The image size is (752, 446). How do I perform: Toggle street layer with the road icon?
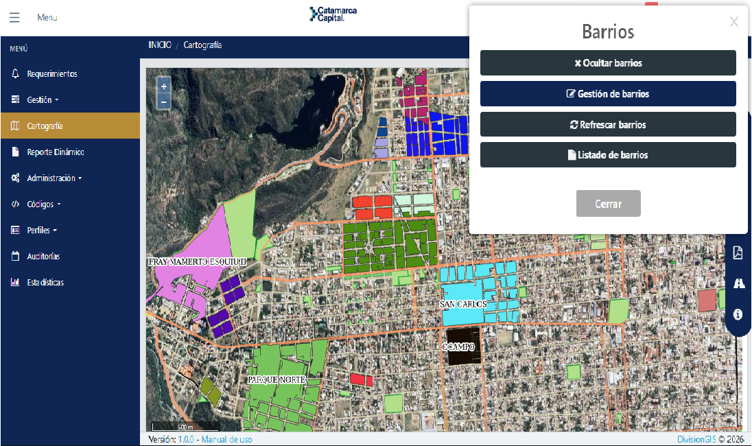pyautogui.click(x=738, y=283)
